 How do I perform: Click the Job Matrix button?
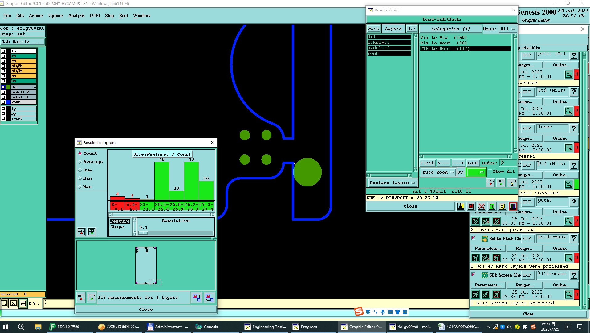[x=22, y=42]
